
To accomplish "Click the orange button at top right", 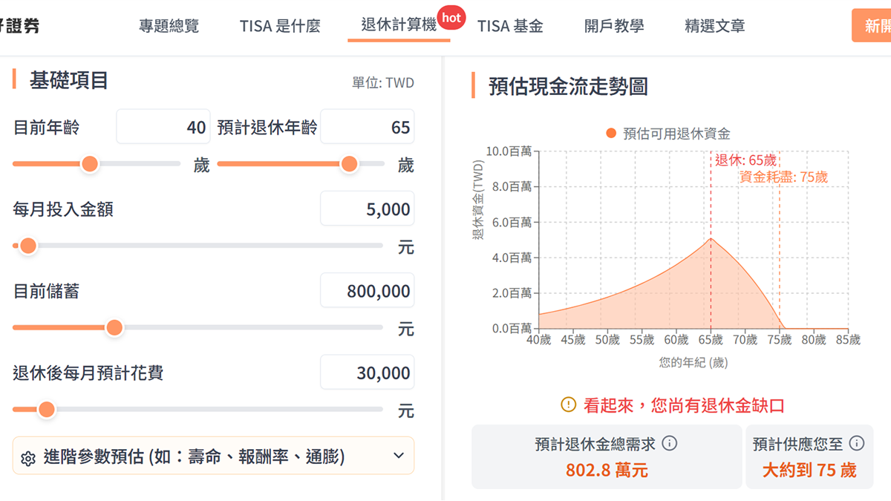I will tap(873, 26).
